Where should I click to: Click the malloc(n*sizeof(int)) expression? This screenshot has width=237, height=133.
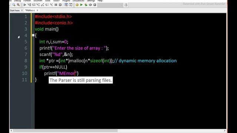pyautogui.click(x=91, y=61)
